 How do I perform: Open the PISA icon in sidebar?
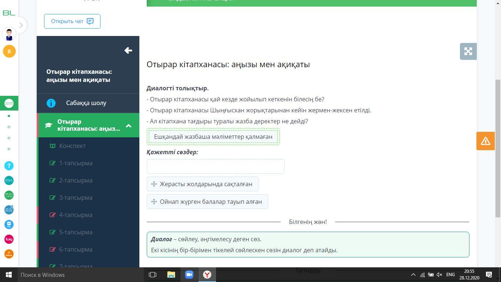click(x=9, y=181)
